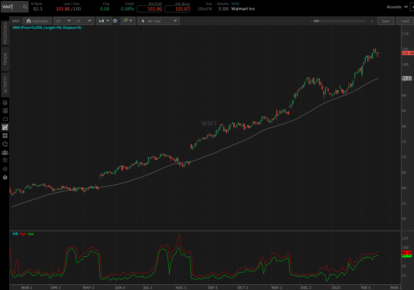The width and height of the screenshot is (414, 290).
Task: Click the last price 103.86 /100
Action: tap(68, 9)
